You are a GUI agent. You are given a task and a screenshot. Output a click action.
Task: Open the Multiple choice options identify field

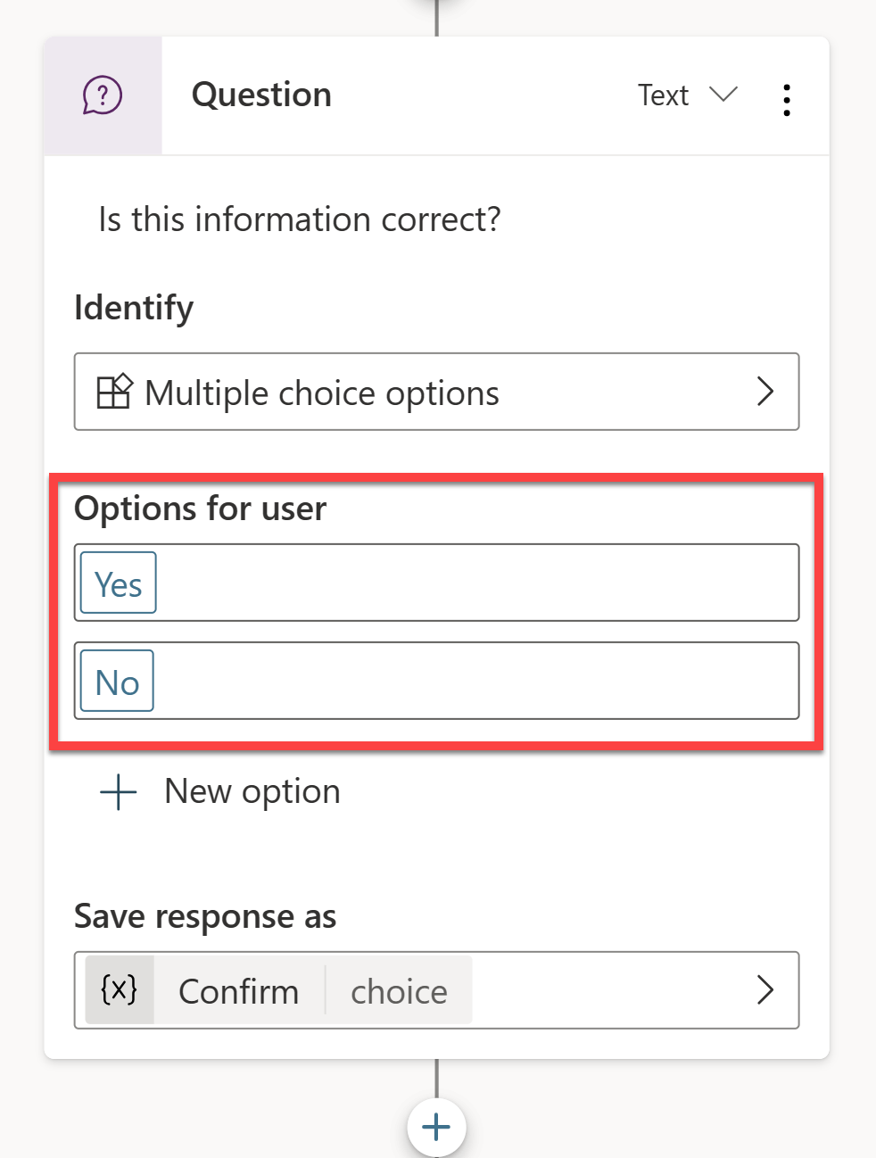point(436,392)
